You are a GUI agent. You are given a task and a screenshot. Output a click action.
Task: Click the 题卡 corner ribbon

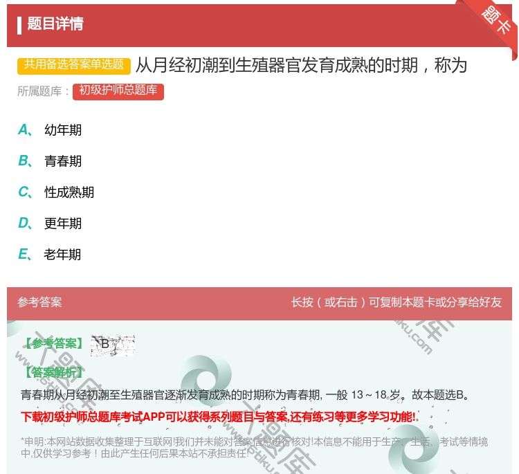[x=495, y=20]
